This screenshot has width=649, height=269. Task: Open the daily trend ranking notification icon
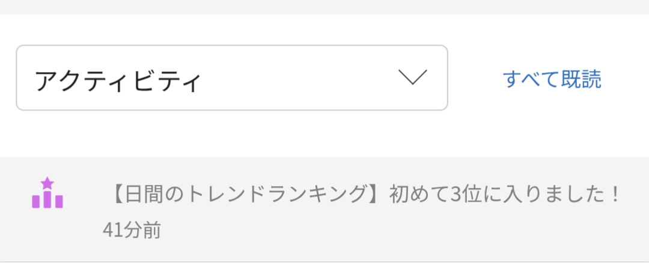pos(47,193)
